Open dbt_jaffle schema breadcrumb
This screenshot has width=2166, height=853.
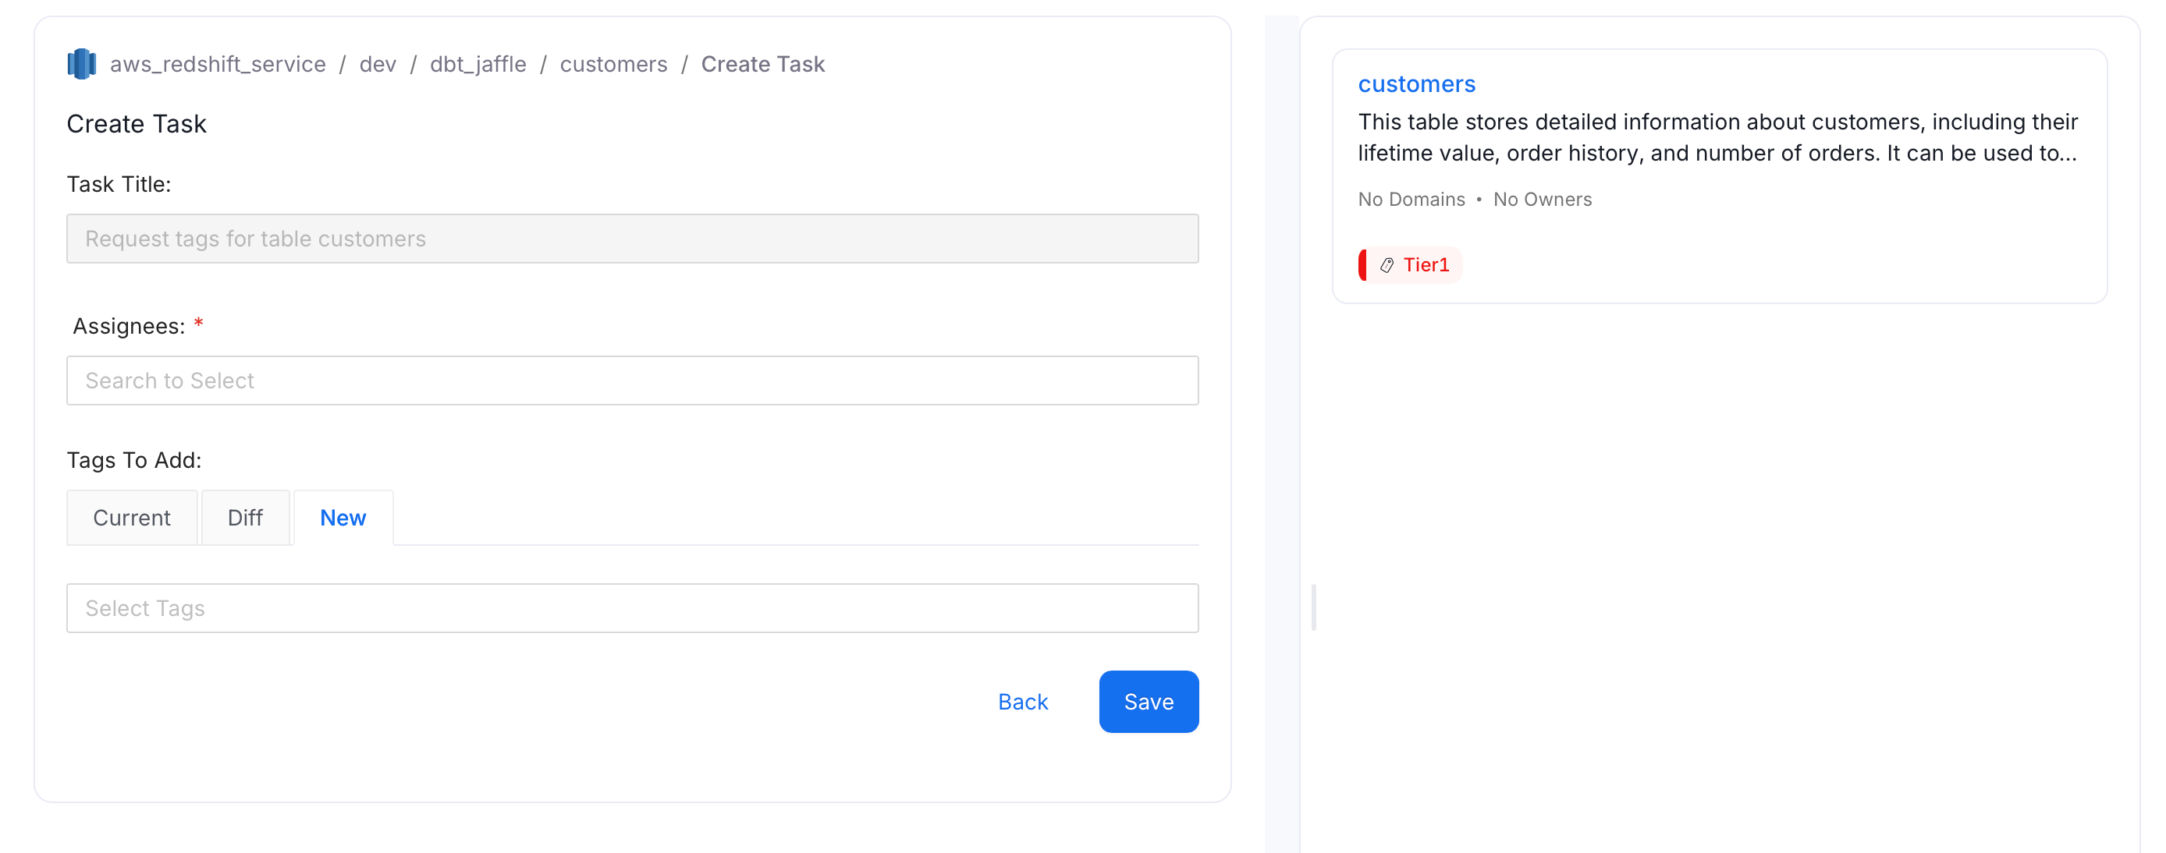(478, 64)
